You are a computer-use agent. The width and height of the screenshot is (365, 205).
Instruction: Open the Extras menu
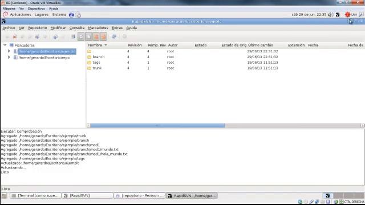[117, 28]
